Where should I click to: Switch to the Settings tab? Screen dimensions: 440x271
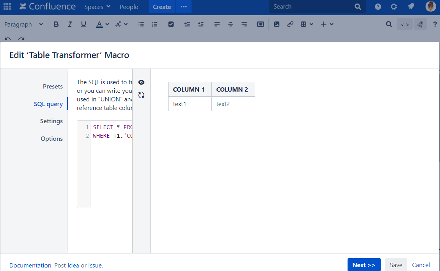[51, 121]
